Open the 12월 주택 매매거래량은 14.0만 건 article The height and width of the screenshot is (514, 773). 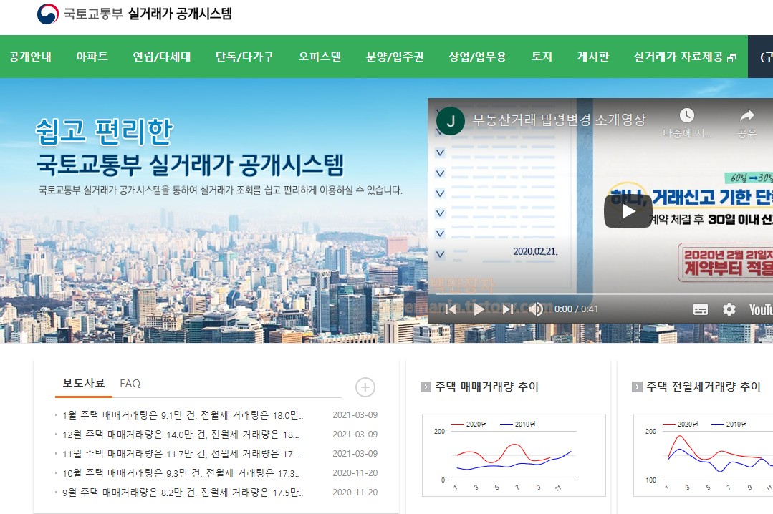[x=181, y=435]
